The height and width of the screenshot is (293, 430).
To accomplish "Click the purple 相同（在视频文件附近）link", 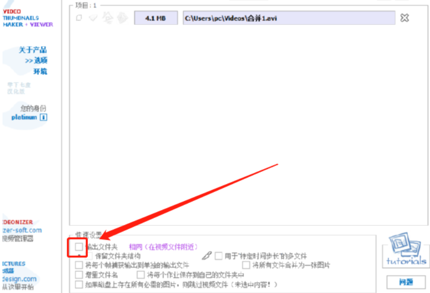I will pyautogui.click(x=164, y=247).
